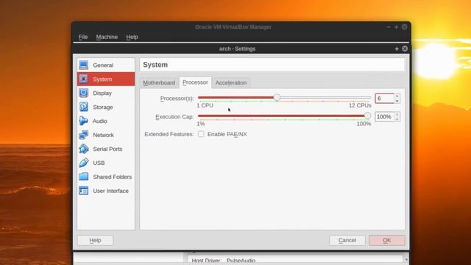This screenshot has height=265, width=471.
Task: Click the Processor(s) slider handle
Action: [277, 97]
